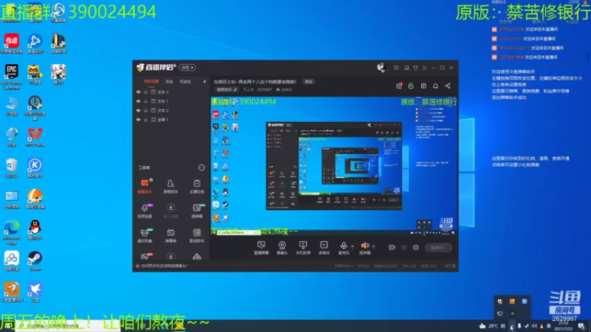Click the record video icon beside preview eye
This screenshot has height=332, width=591.
392,247
